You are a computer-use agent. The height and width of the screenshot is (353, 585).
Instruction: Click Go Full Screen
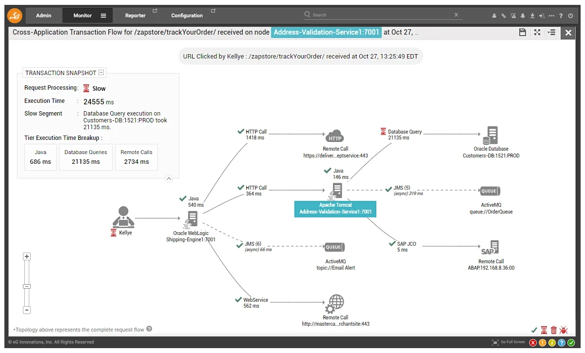tap(508, 342)
